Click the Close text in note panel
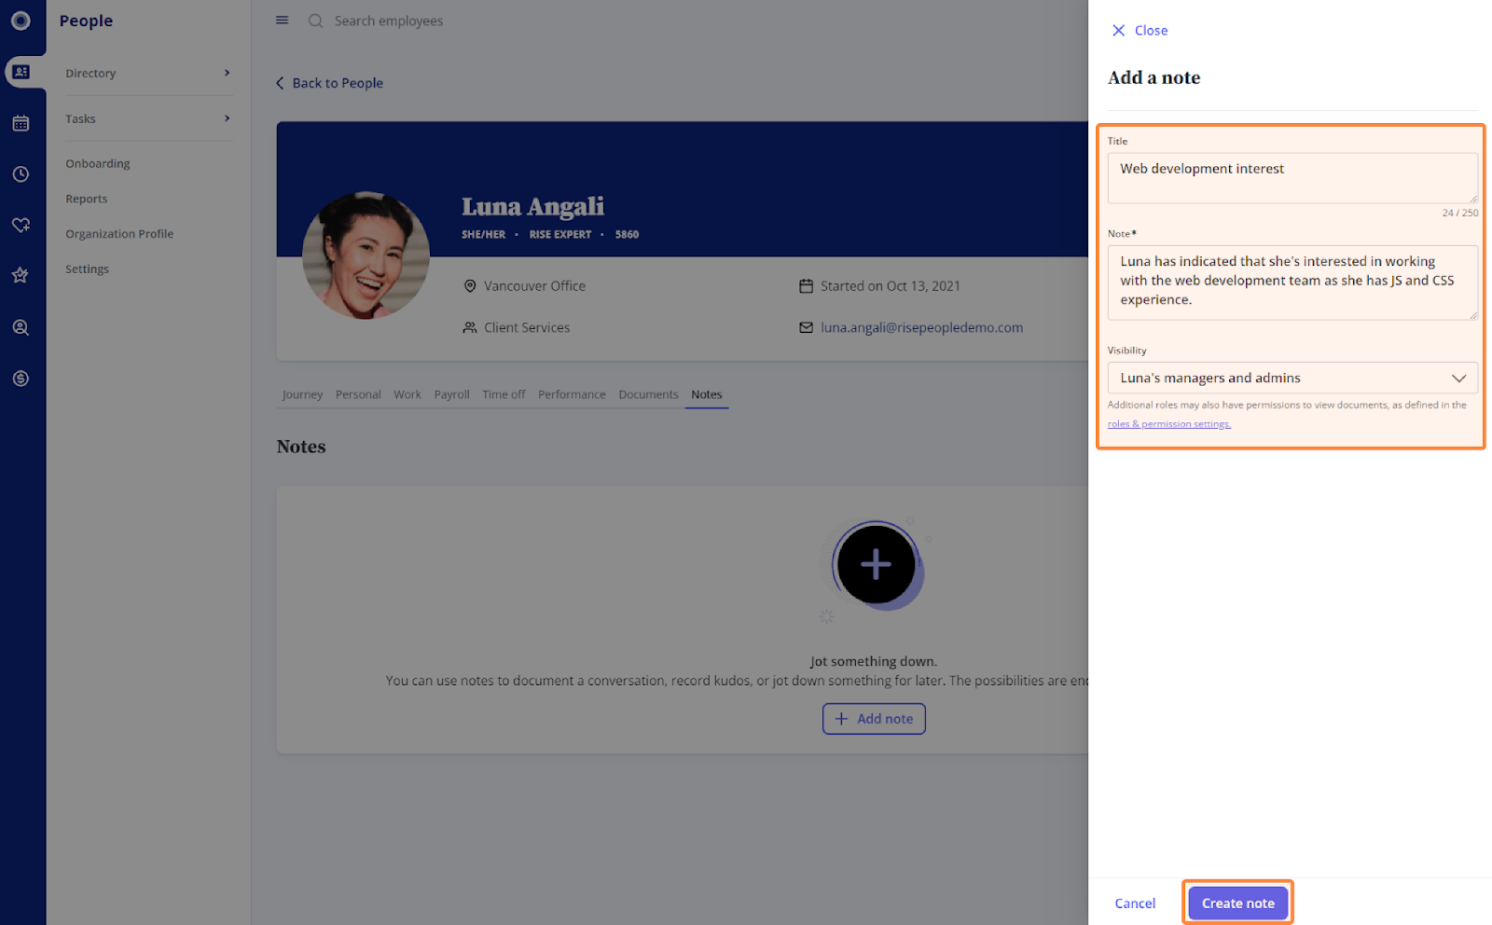Screen dimensions: 1492x925 (1151, 31)
